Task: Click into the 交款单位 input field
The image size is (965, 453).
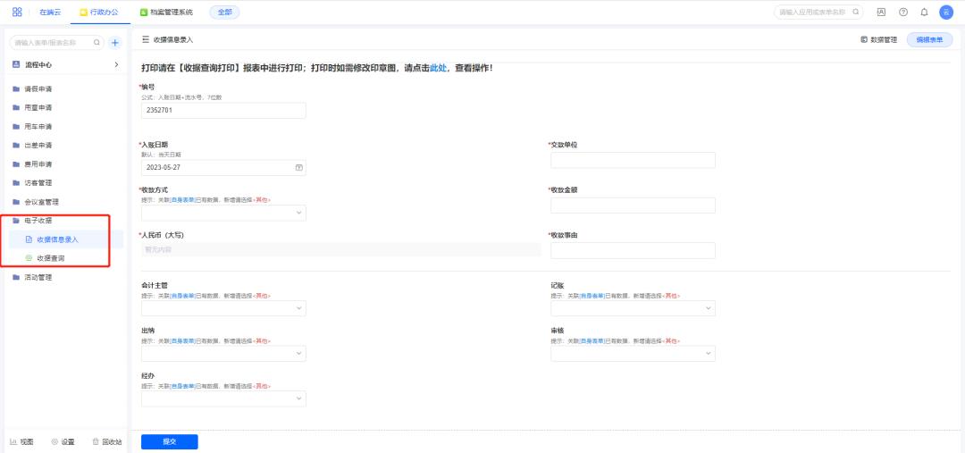Action: tap(633, 160)
